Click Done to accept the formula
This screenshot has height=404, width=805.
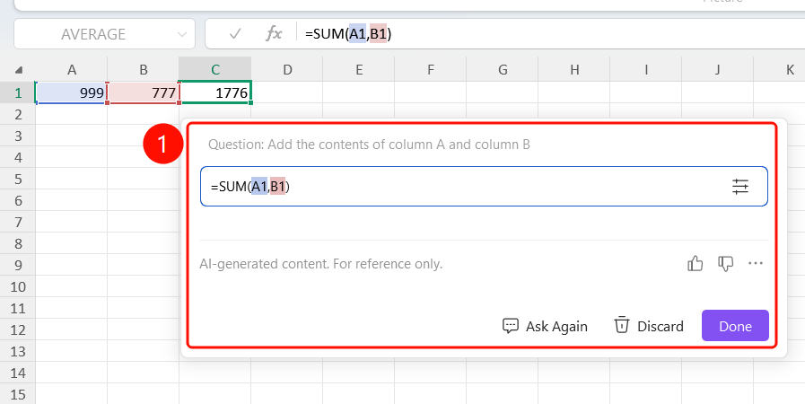tap(735, 326)
